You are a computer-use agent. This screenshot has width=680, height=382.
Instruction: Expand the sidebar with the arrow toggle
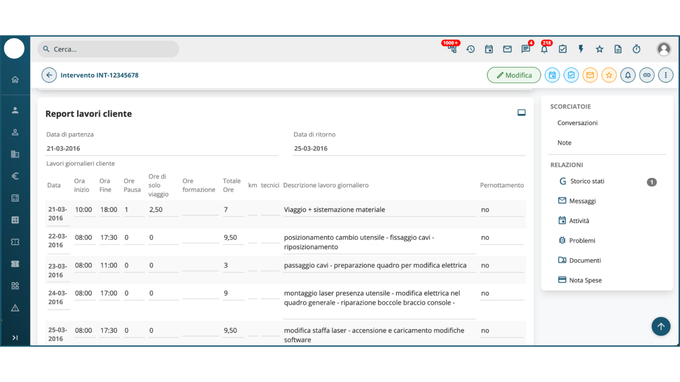coord(15,338)
